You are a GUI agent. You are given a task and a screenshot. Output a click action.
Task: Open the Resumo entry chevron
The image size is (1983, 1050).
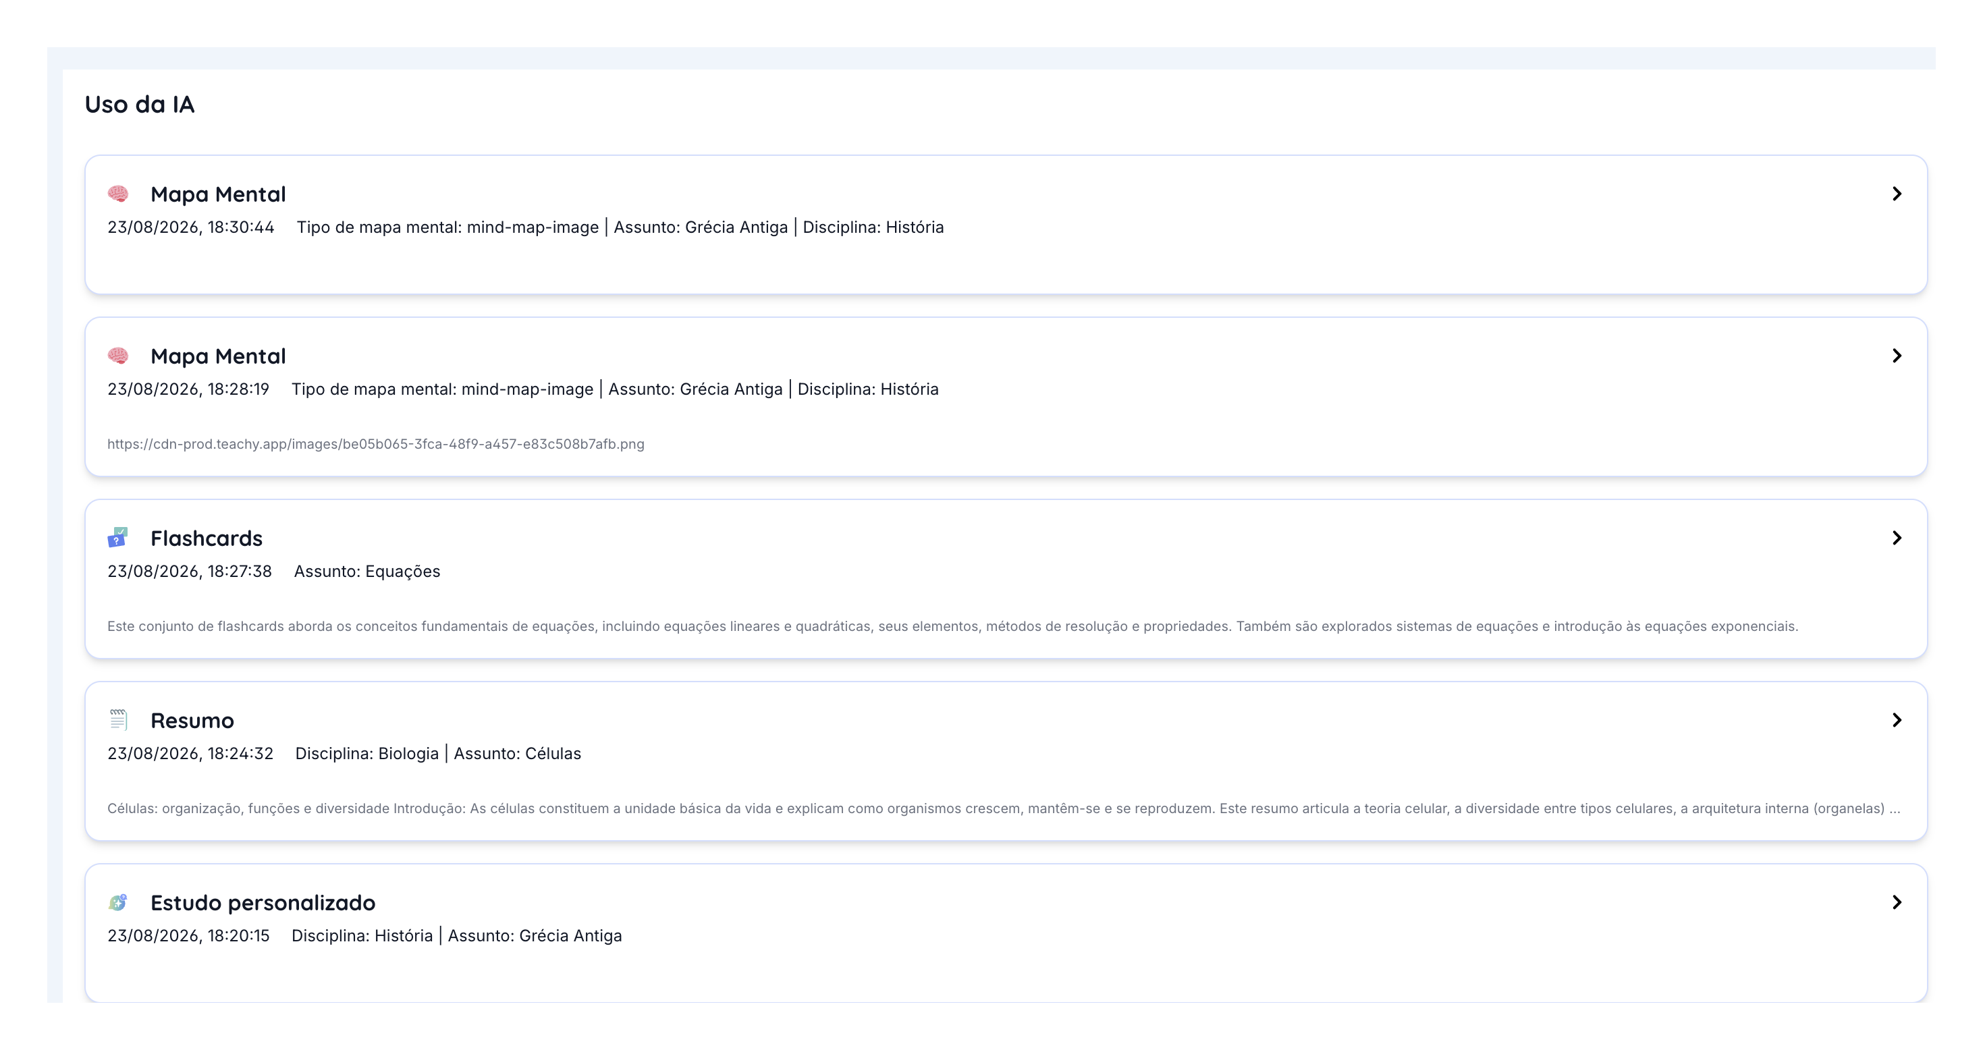click(x=1897, y=720)
